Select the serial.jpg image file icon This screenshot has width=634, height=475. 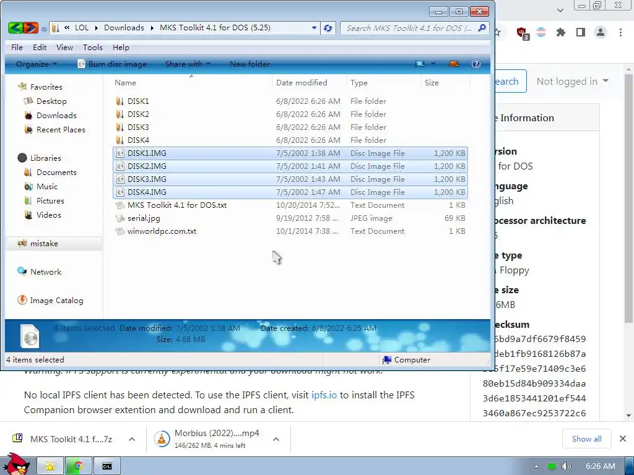point(120,218)
